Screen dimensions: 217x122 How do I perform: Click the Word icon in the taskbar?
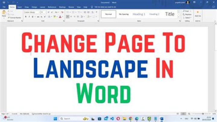[162, 118]
